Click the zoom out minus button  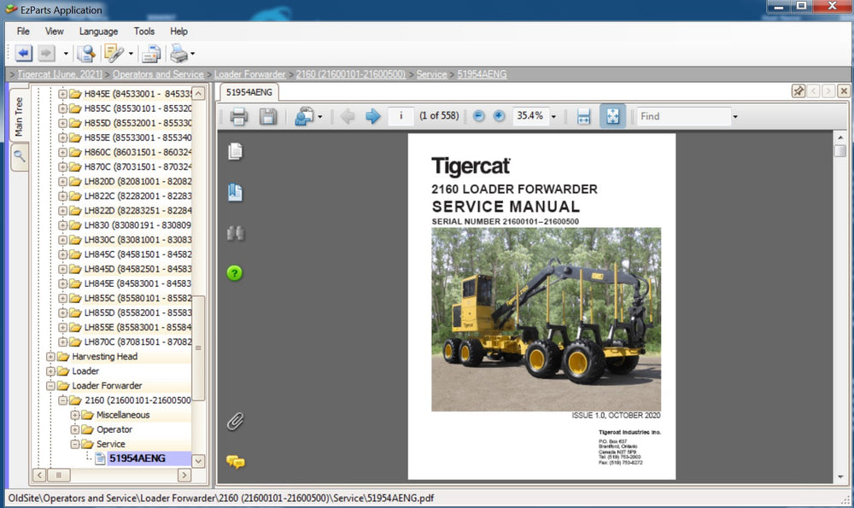pos(479,117)
